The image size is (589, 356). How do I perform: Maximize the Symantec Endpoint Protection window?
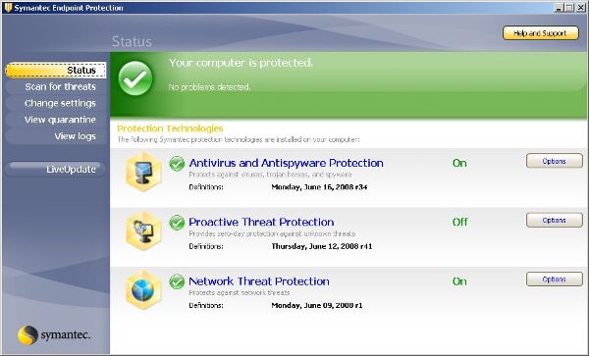pos(569,8)
